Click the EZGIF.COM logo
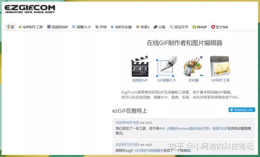This screenshot has width=260, height=157. click(30, 9)
